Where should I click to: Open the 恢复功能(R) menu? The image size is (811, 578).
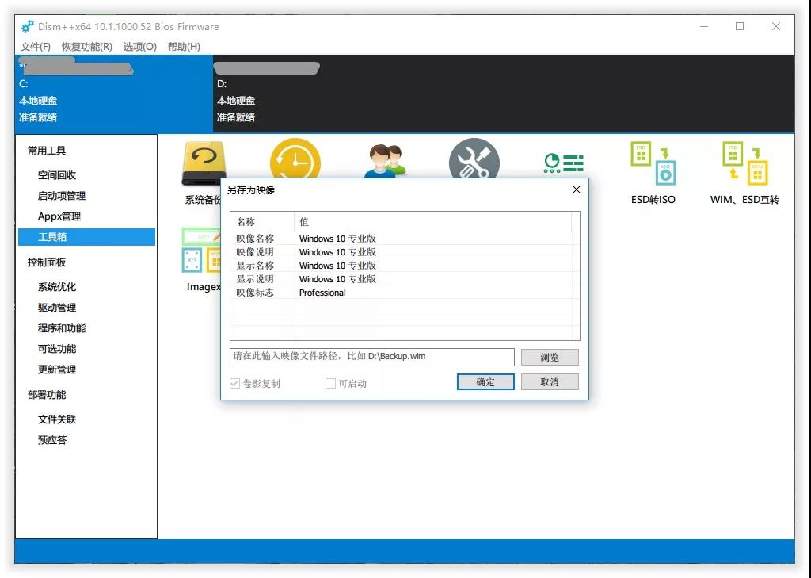click(x=87, y=47)
